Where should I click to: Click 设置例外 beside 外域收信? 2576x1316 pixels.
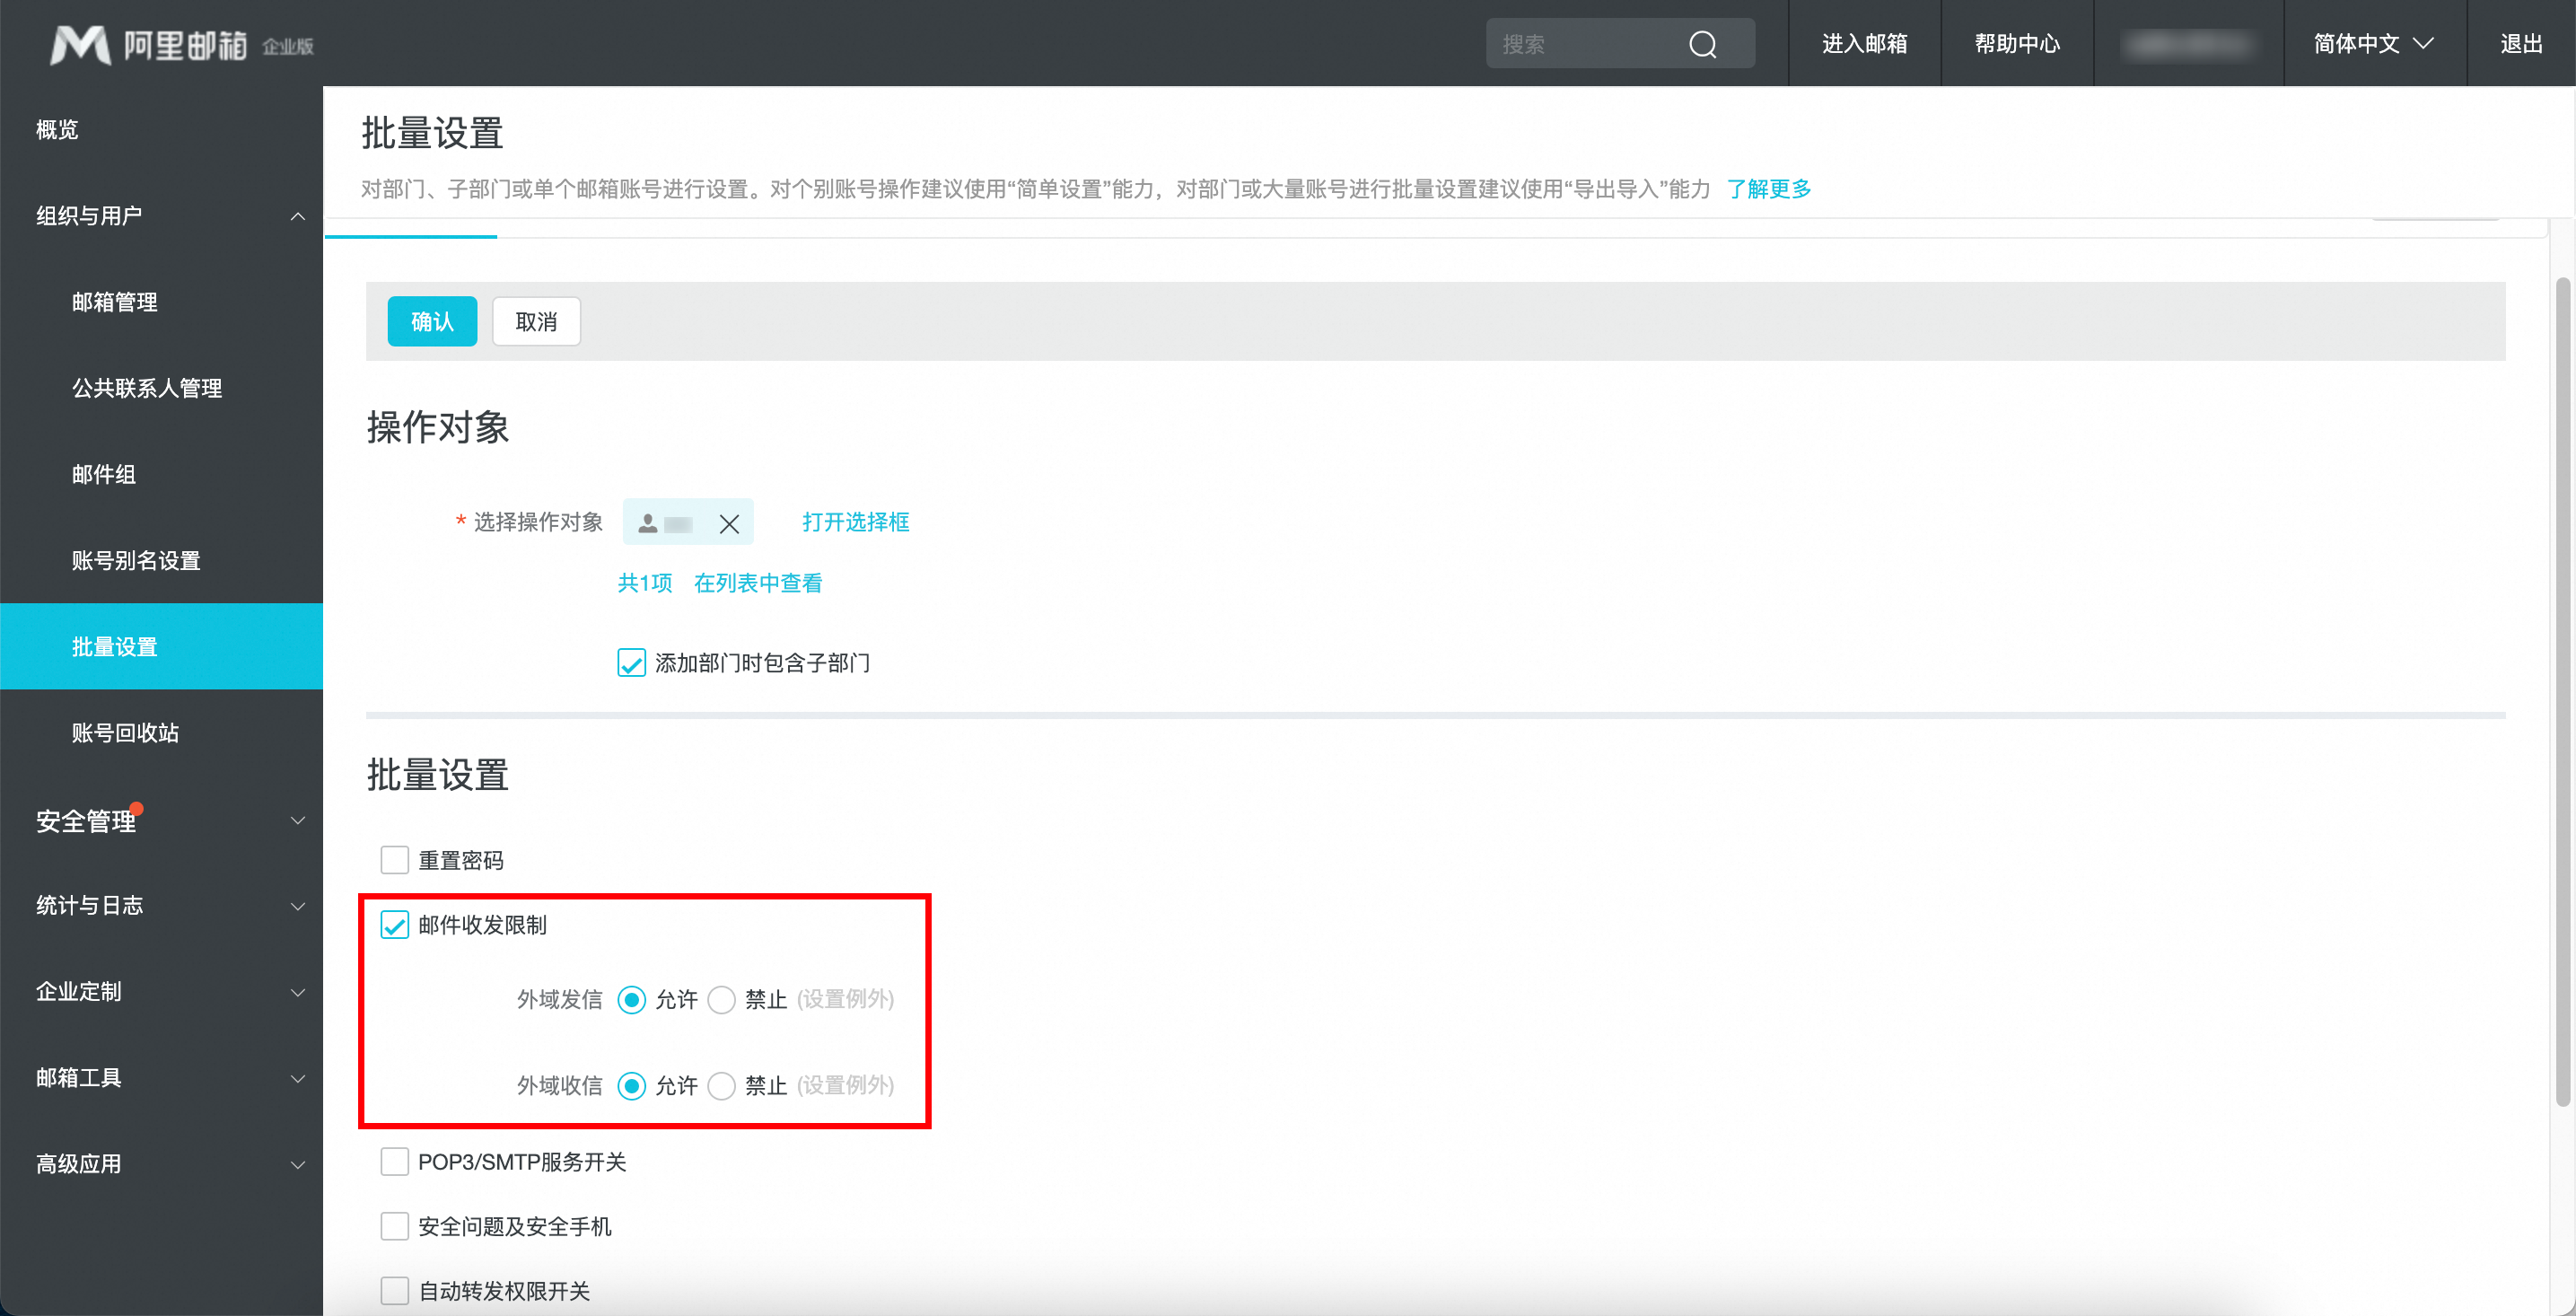click(845, 1085)
